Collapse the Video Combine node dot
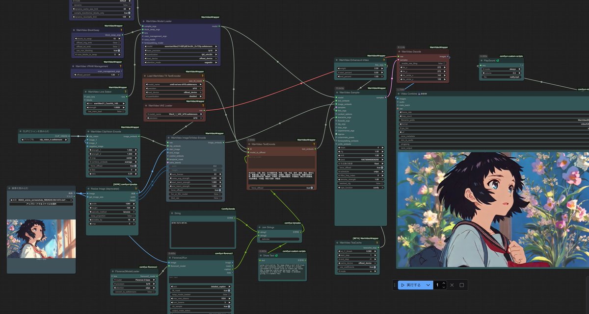This screenshot has width=589, height=314. [399, 94]
